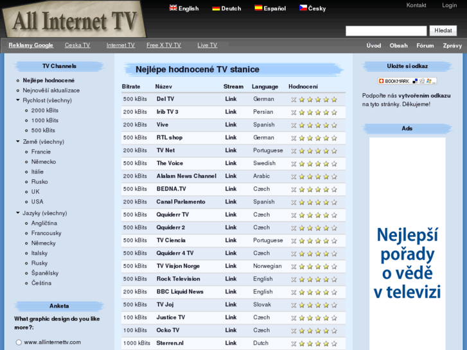Give BEDNA.TV a one-star rating
The width and height of the screenshot is (467, 350).
pos(302,189)
